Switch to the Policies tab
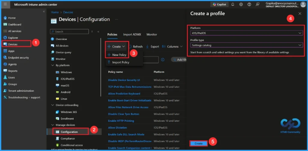The width and height of the screenshot is (308, 151). click(112, 34)
